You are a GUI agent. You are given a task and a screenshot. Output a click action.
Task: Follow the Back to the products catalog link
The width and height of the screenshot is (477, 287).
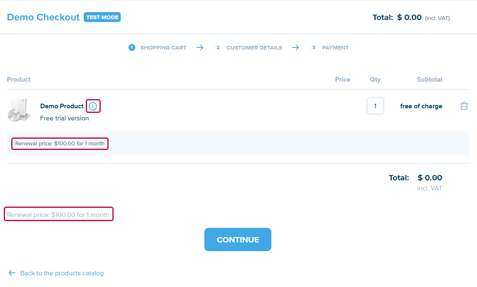click(62, 273)
